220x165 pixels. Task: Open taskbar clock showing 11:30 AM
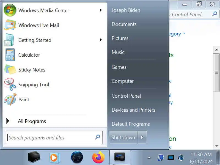coord(201,158)
